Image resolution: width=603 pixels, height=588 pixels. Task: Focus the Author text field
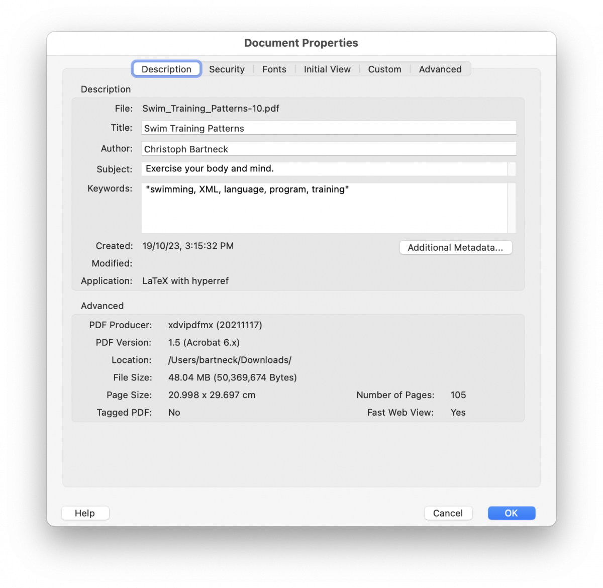coord(329,149)
